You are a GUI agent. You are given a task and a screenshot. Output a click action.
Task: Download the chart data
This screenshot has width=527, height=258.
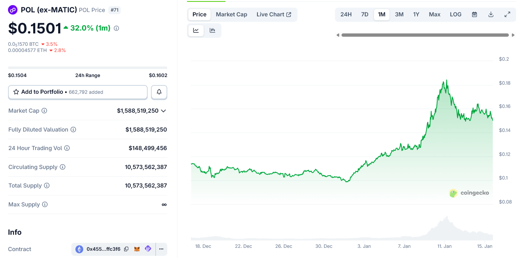click(491, 15)
